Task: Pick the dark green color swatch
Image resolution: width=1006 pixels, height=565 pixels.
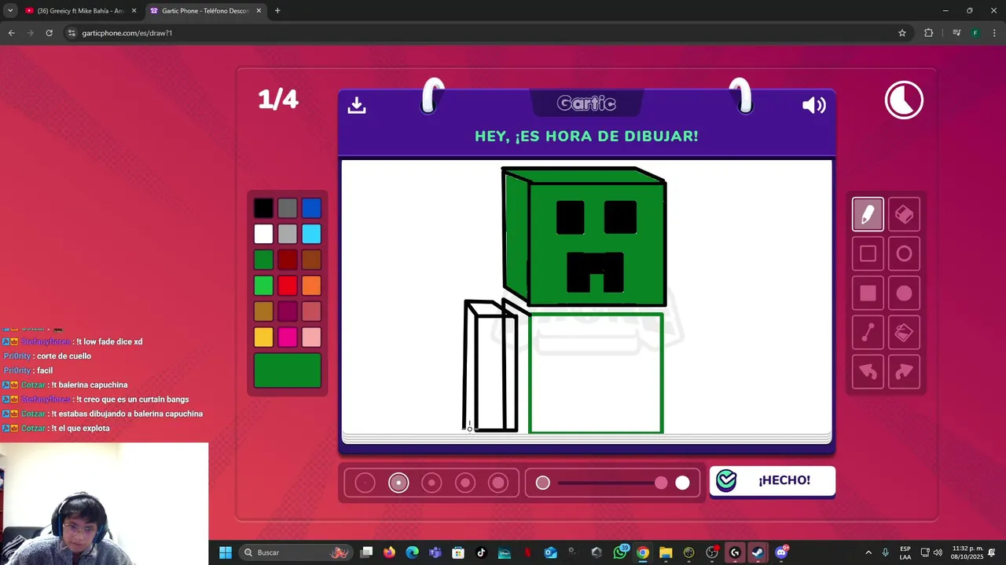Action: (263, 260)
